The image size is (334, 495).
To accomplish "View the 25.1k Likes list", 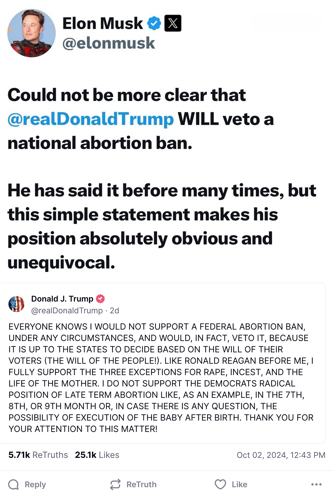I will (96, 455).
